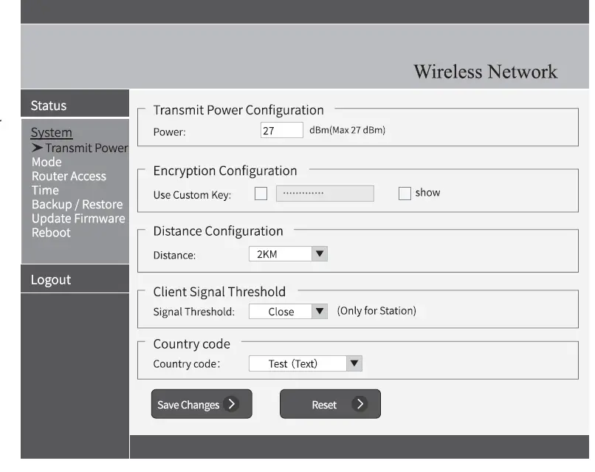The image size is (595, 472).
Task: Open Backup / Restore page
Action: pos(77,205)
